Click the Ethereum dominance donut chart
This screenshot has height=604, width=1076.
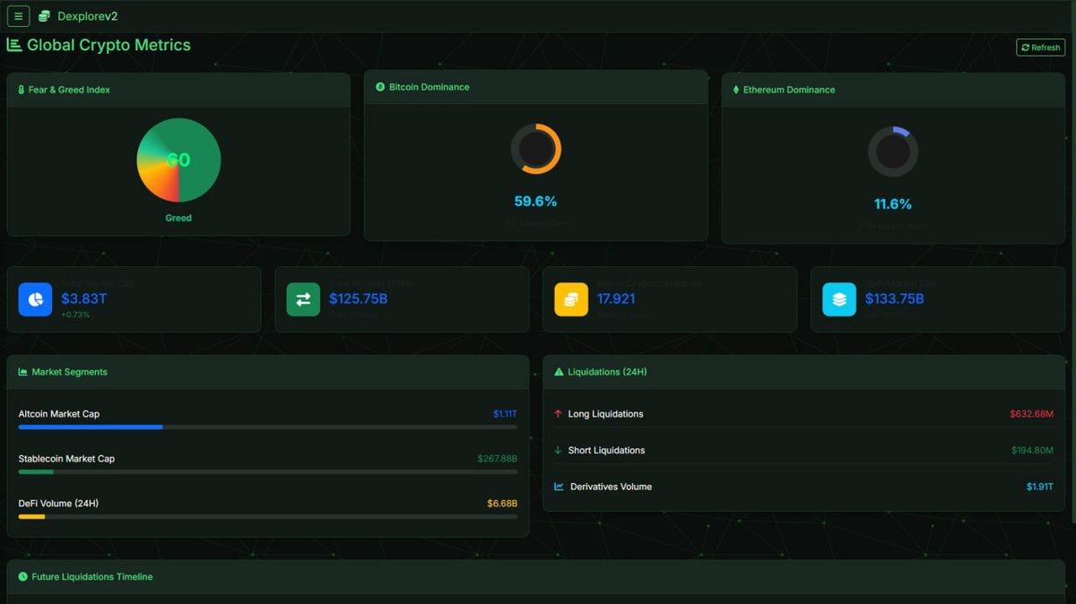click(893, 151)
